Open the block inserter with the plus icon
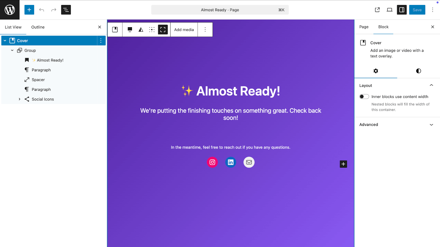 point(29,10)
